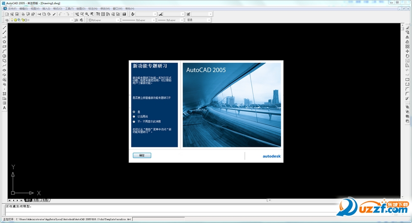Select the Line draw tool

(x=5, y=28)
